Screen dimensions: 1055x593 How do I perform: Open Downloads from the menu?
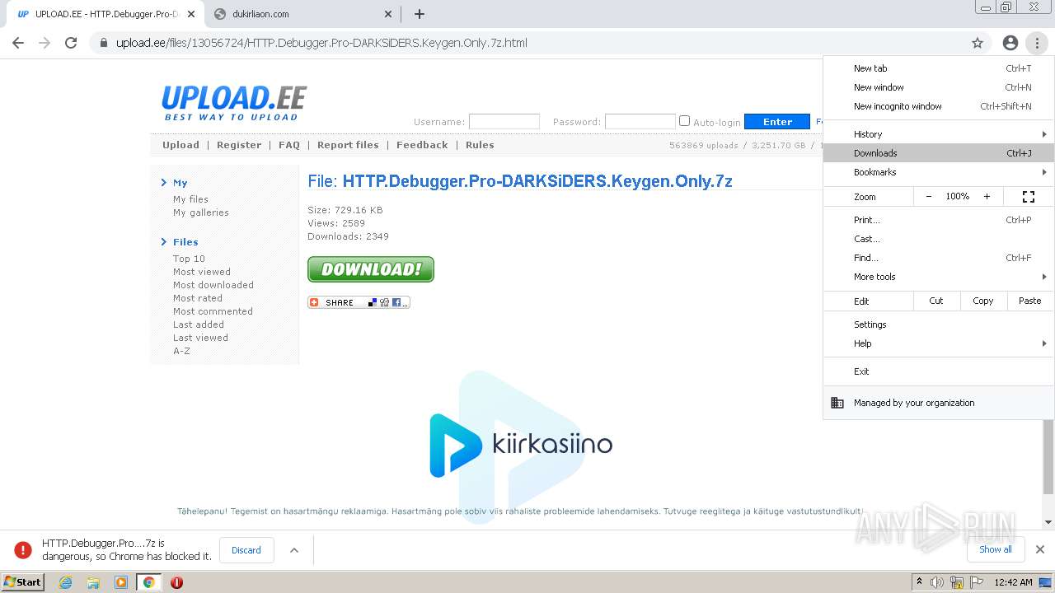click(x=938, y=153)
